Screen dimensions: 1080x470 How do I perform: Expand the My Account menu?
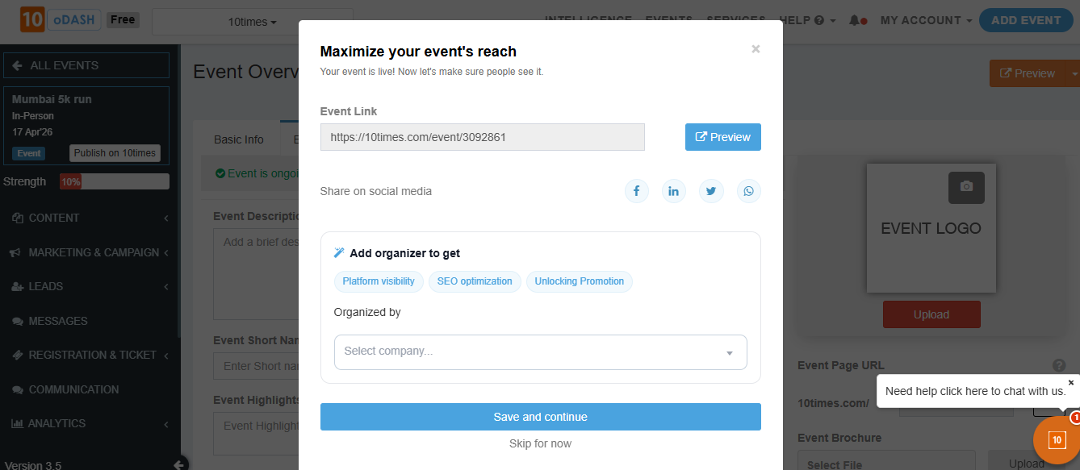coord(926,20)
